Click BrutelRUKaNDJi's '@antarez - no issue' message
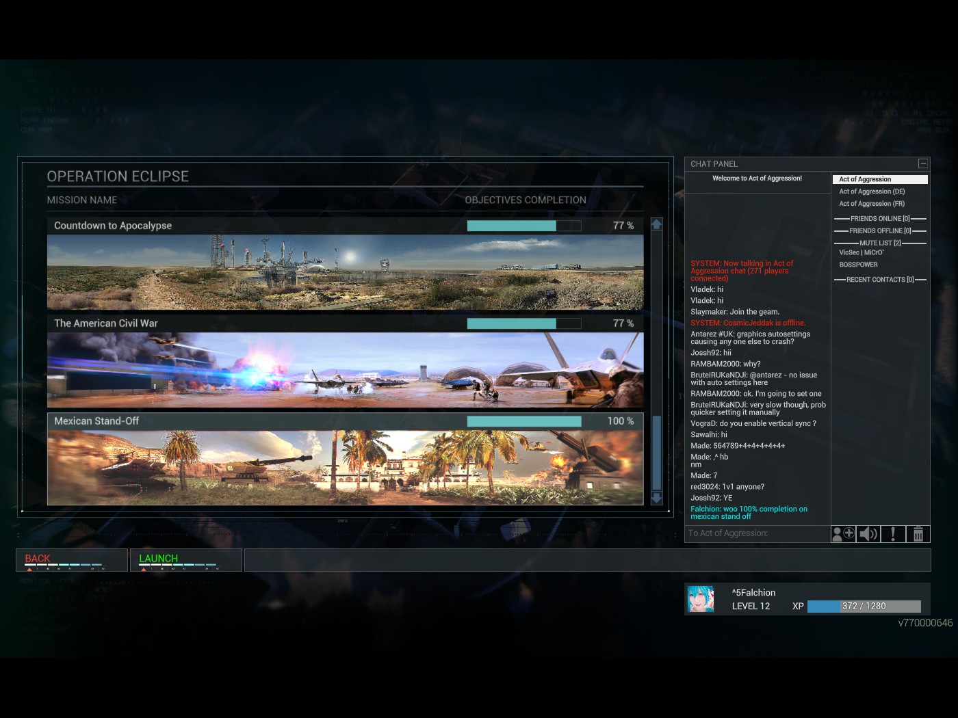This screenshot has width=958, height=718. click(753, 379)
